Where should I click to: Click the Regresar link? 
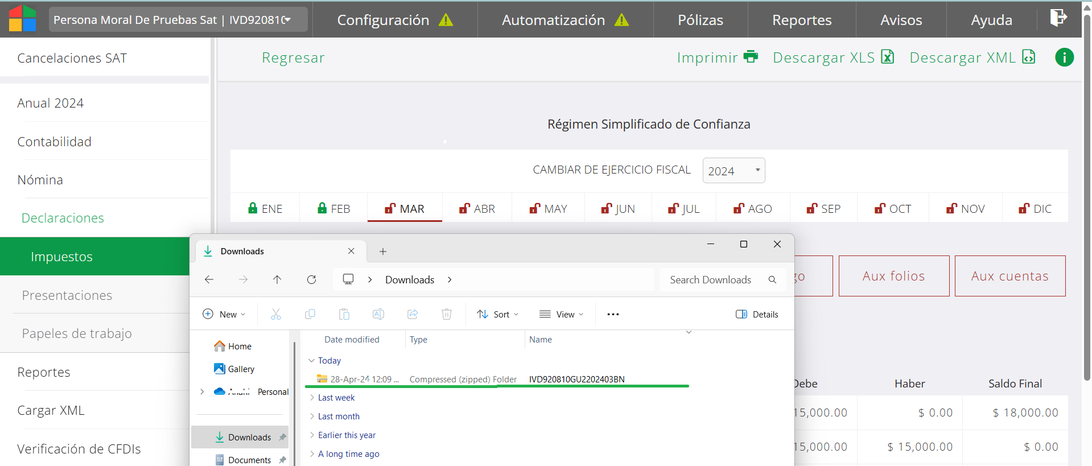[x=293, y=57]
